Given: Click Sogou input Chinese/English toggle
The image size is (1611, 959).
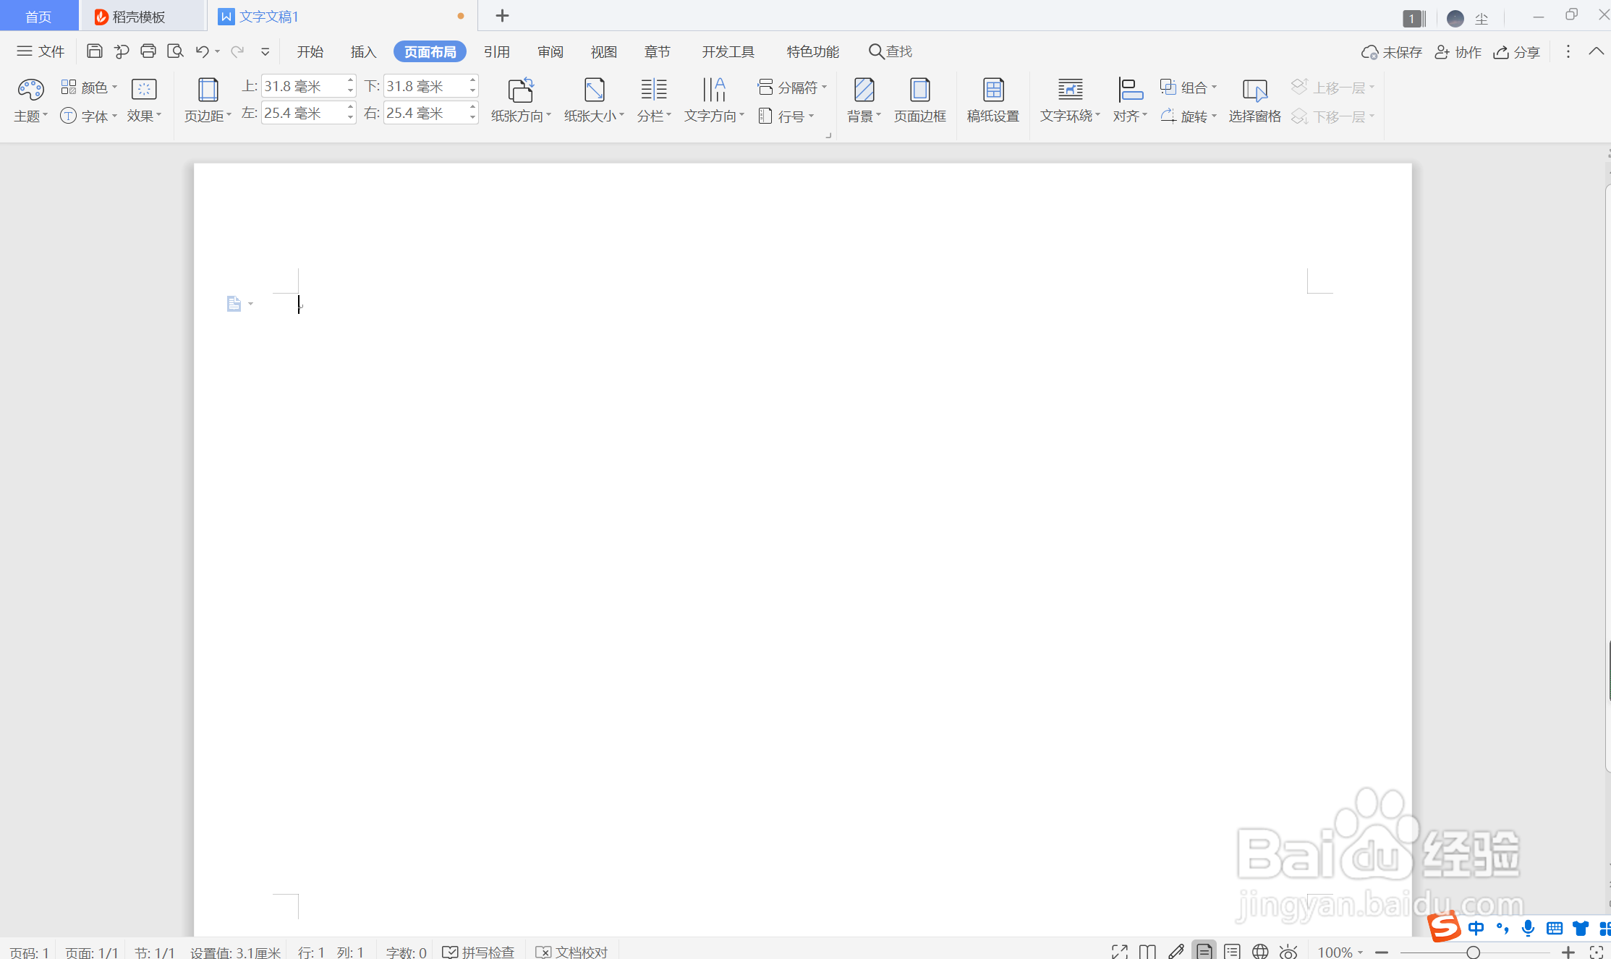Looking at the screenshot, I should [x=1476, y=928].
